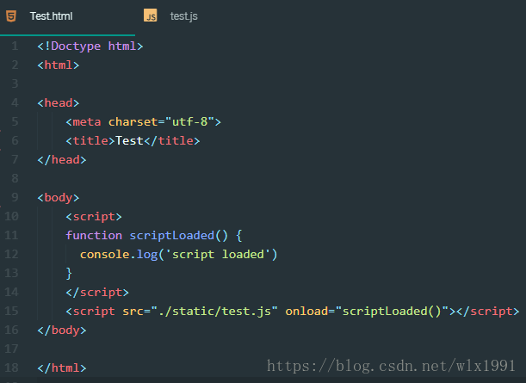526x383 pixels.
Task: Open the test.js tab
Action: pyautogui.click(x=184, y=16)
